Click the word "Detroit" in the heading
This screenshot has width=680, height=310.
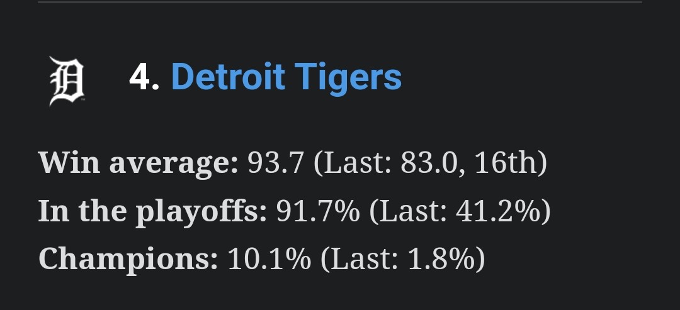pos(227,77)
